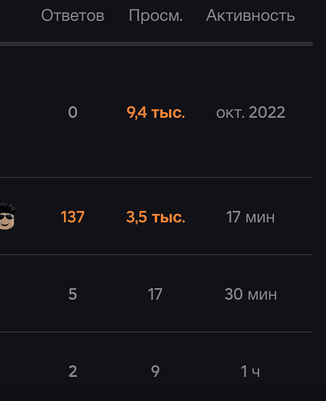Sort topics by Просм. column header
The height and width of the screenshot is (401, 326).
[155, 15]
